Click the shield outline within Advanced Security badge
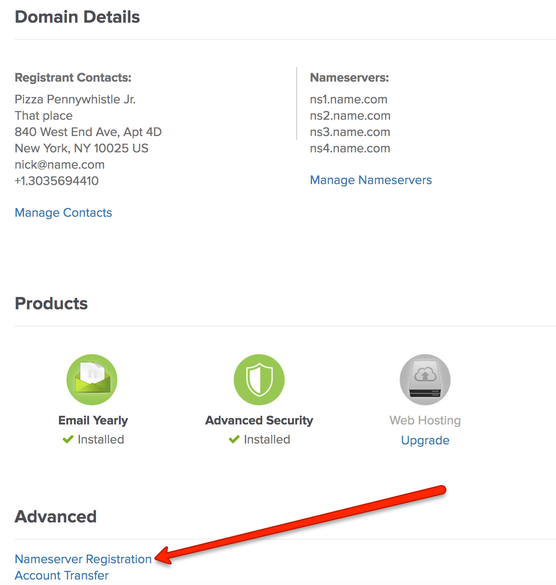This screenshot has width=556, height=585. 259,380
